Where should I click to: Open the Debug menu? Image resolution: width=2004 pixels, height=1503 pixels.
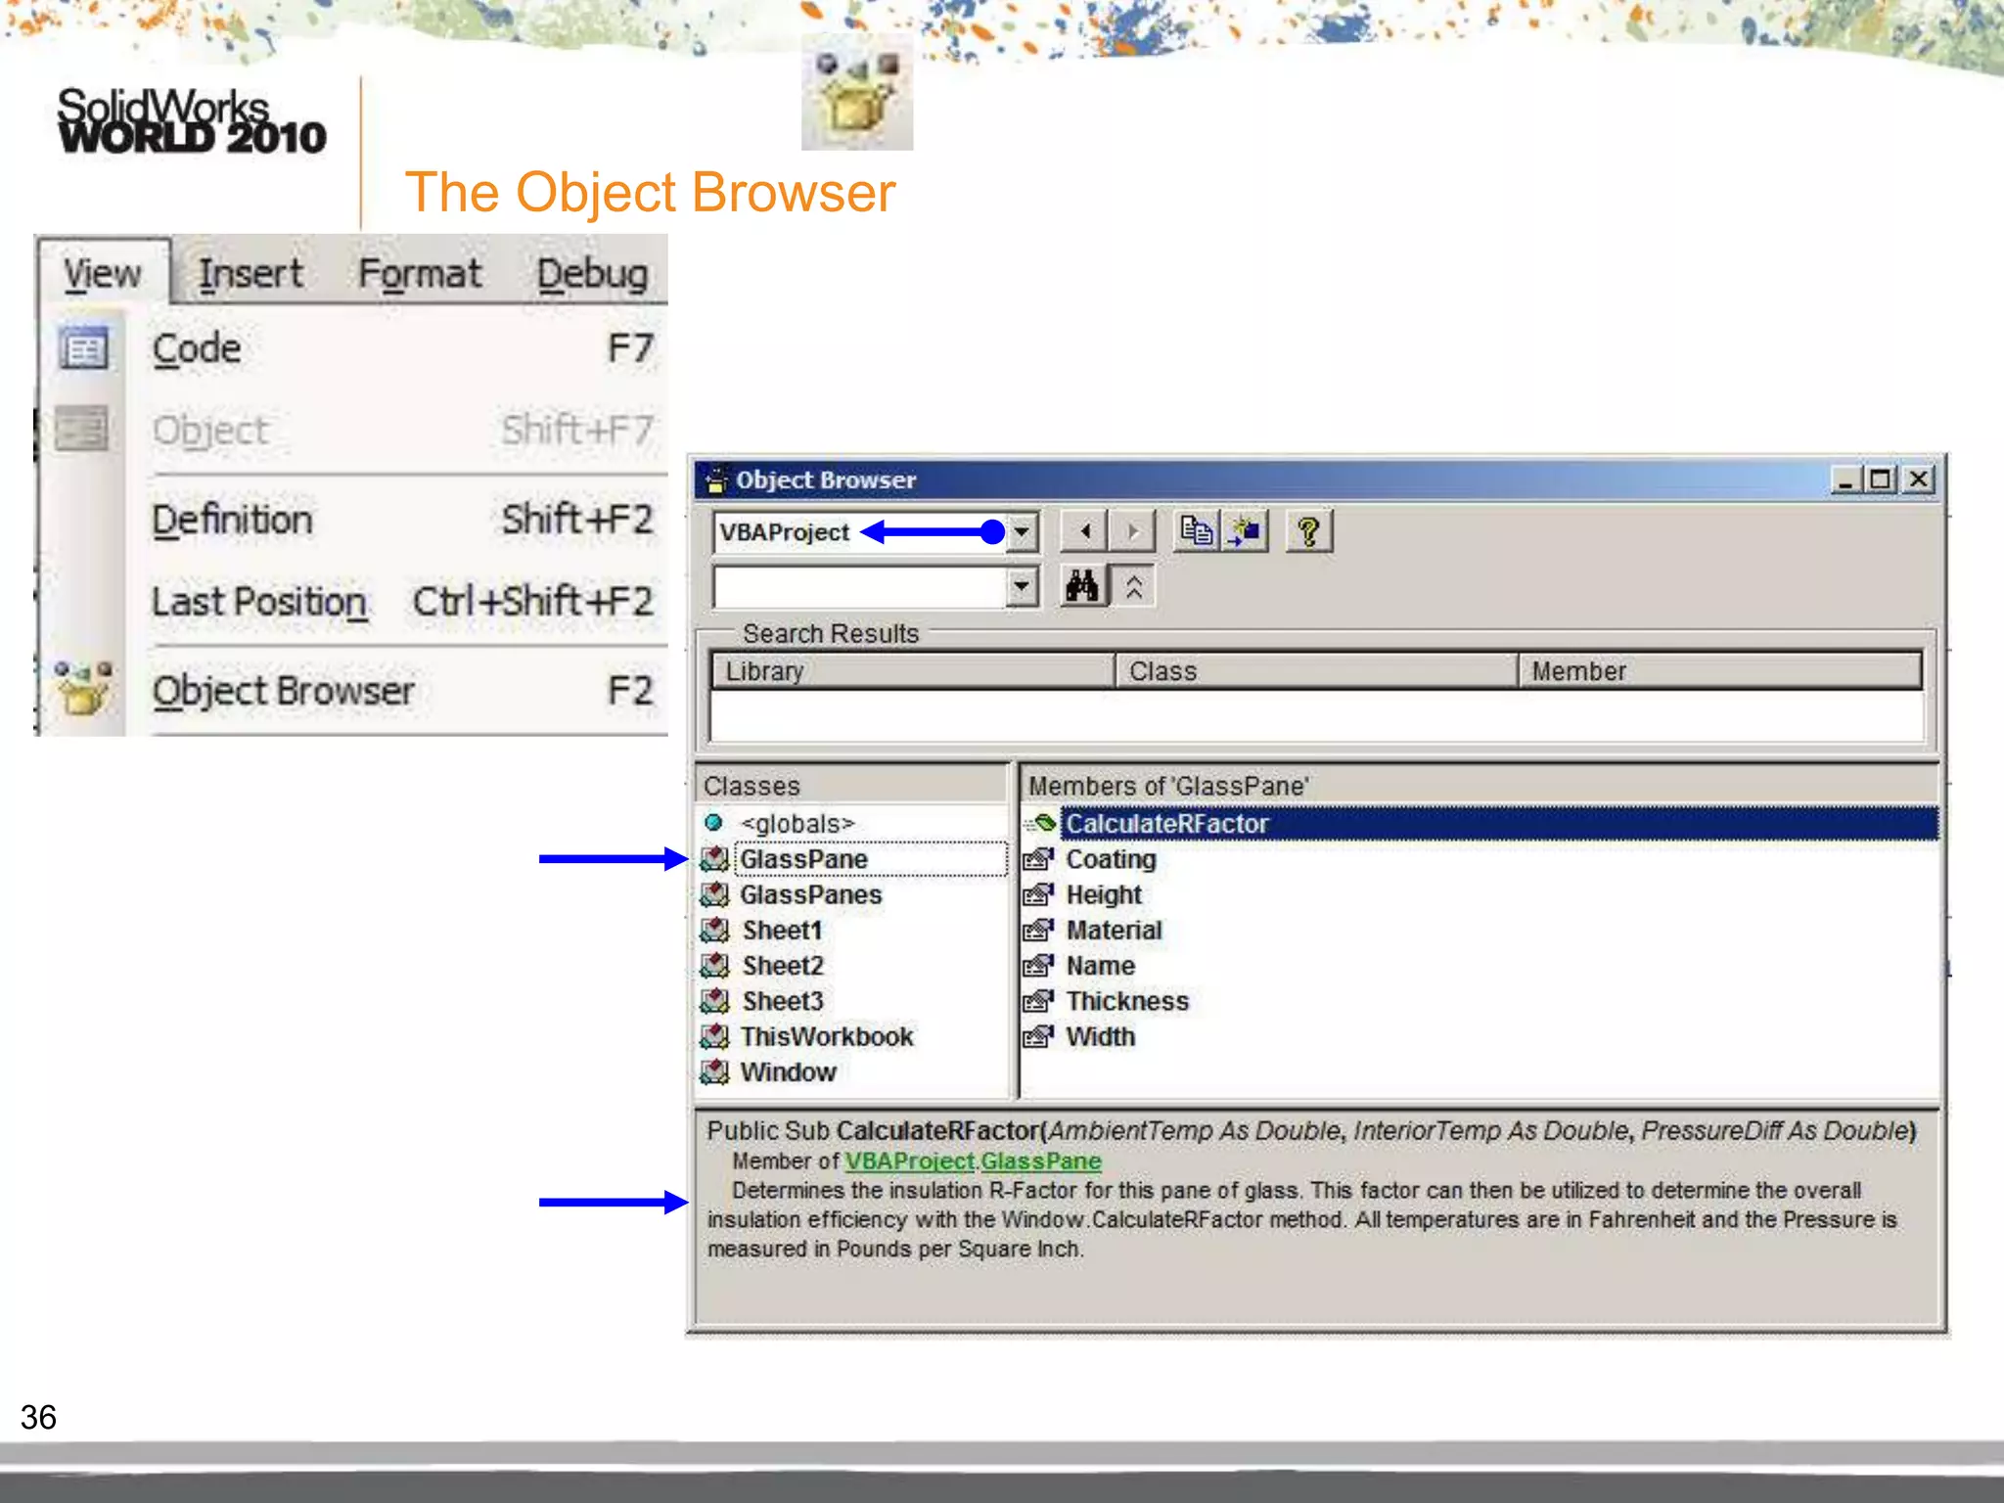(x=592, y=273)
